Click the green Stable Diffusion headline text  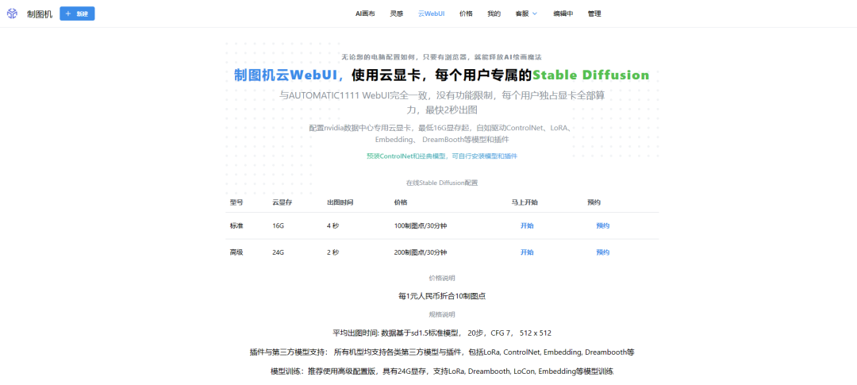tap(591, 75)
